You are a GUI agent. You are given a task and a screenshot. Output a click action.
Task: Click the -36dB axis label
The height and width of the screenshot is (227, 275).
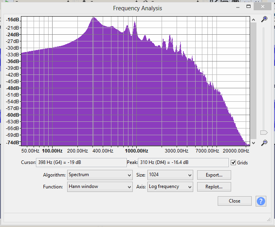[13, 61]
